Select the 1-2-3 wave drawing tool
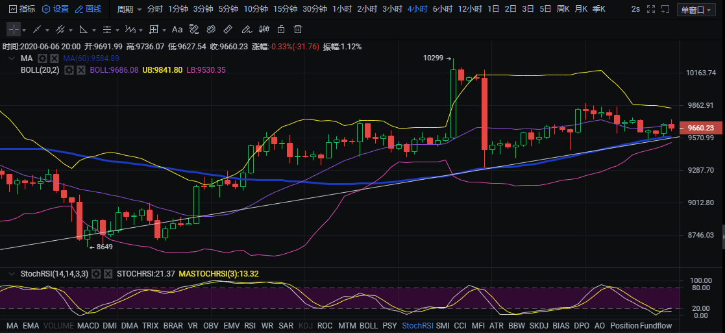 (130, 30)
